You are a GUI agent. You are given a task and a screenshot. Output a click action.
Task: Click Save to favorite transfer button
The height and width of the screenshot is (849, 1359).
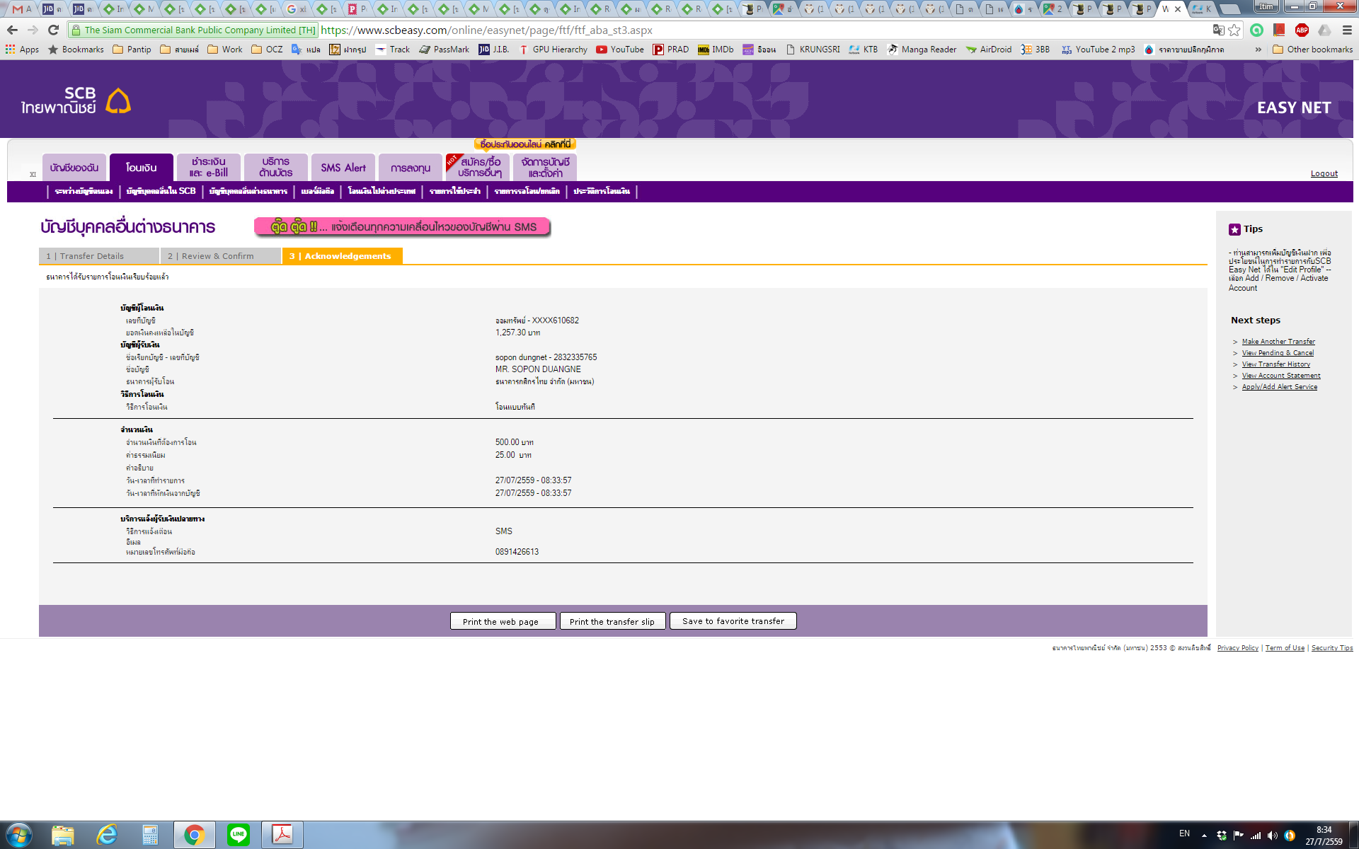click(x=733, y=621)
